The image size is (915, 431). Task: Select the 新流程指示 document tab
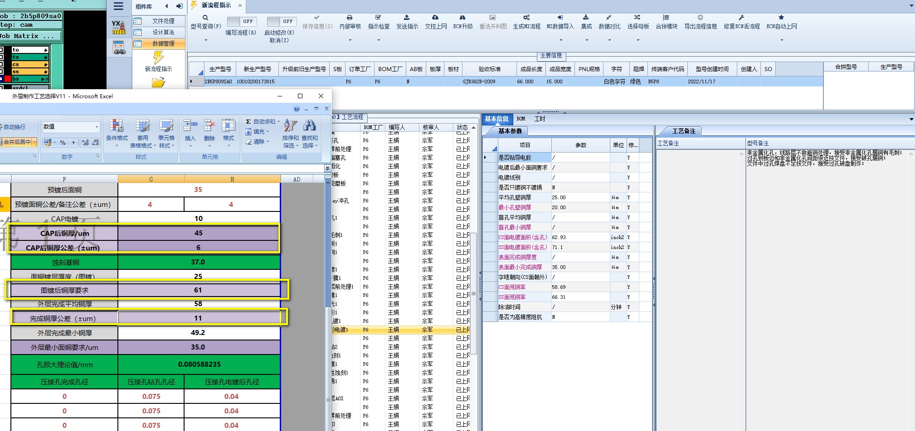216,5
